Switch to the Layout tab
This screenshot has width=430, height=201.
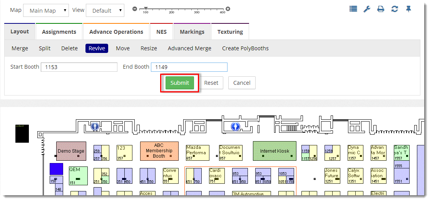(x=20, y=31)
